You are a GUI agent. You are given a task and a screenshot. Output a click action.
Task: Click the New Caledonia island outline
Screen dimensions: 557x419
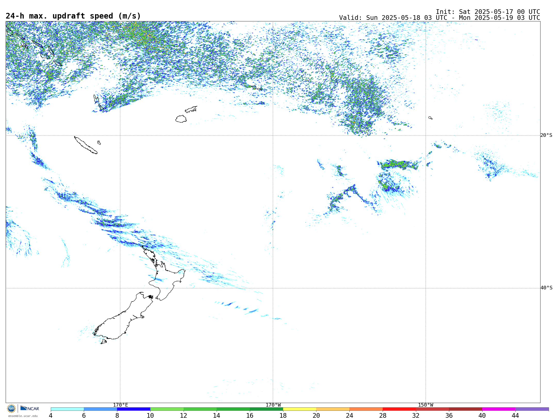coord(86,145)
